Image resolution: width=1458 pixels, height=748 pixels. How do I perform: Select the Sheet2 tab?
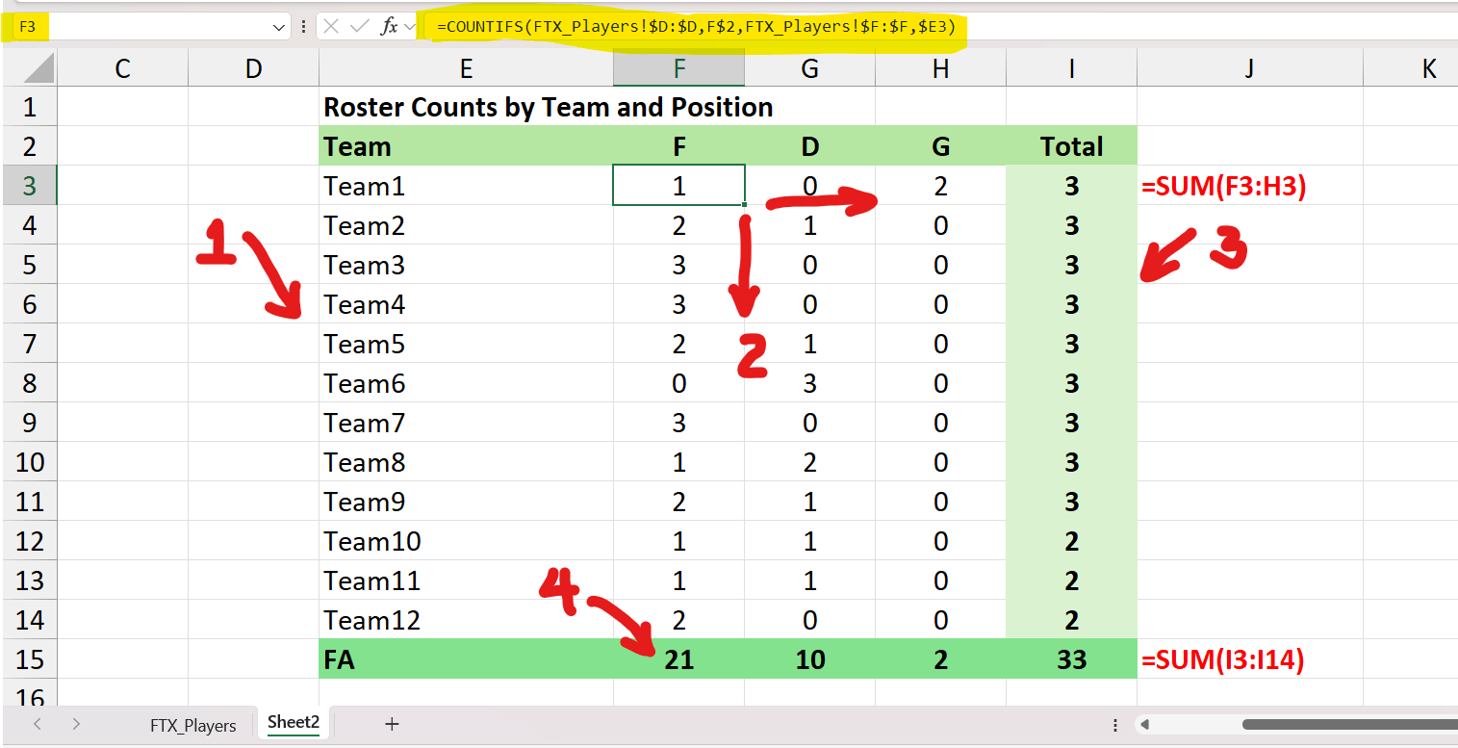(x=294, y=723)
